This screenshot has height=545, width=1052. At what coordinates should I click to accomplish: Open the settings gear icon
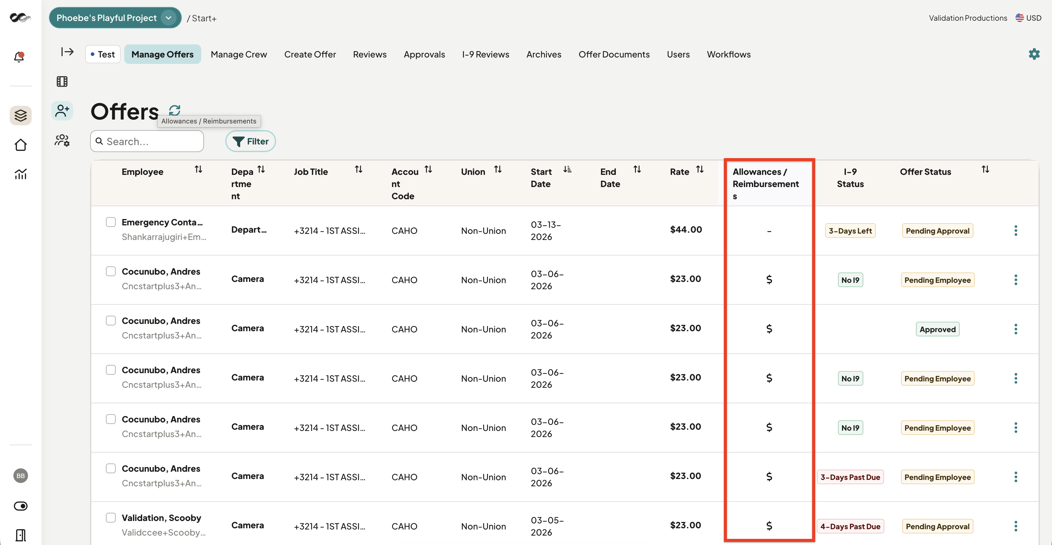[x=1034, y=54]
